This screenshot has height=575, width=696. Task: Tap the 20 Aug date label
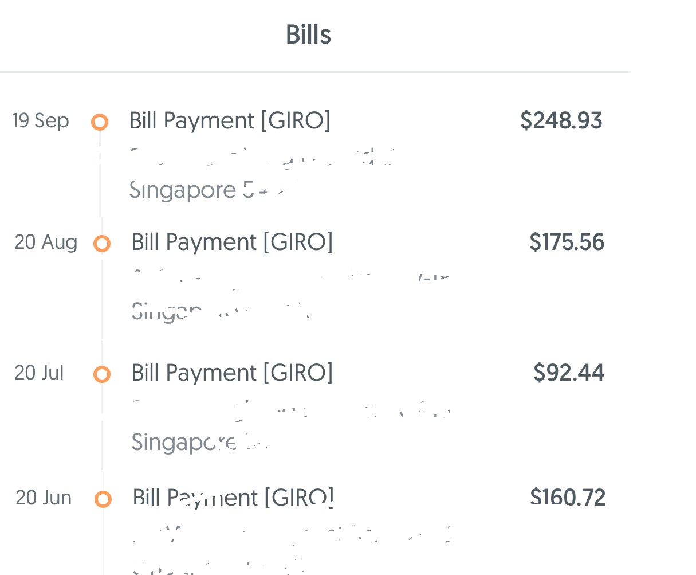(46, 242)
